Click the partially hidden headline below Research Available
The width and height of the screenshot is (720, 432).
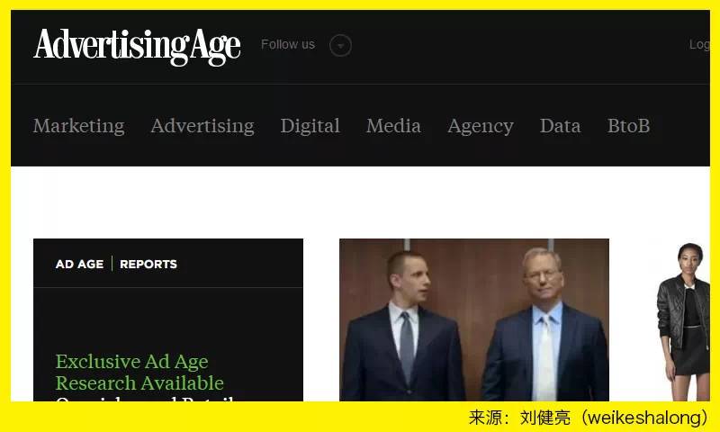coord(147,399)
